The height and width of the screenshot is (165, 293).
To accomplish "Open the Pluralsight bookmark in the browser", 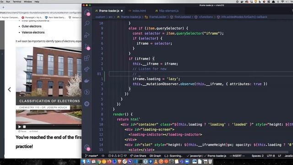I will (32, 17).
